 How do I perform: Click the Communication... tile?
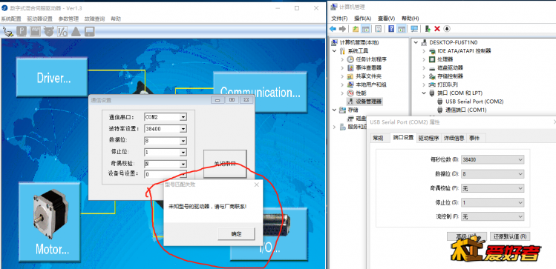(x=260, y=92)
